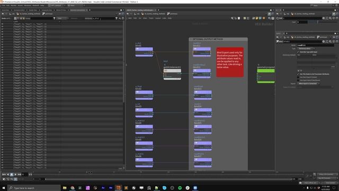
Task: Click the wrench-like tool icon in network editor toolbar
Action: (232, 19)
